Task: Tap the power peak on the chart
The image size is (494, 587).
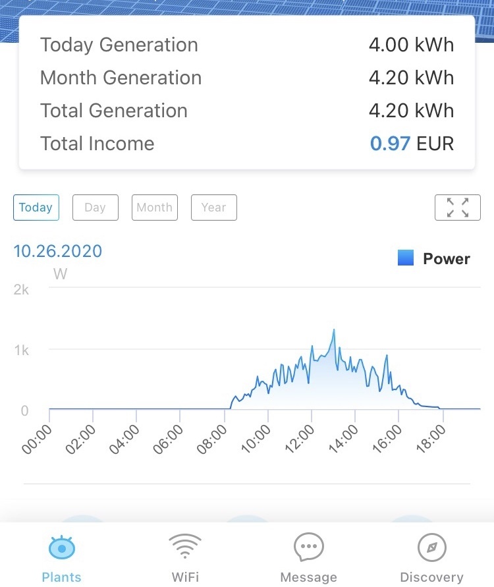Action: [x=334, y=329]
